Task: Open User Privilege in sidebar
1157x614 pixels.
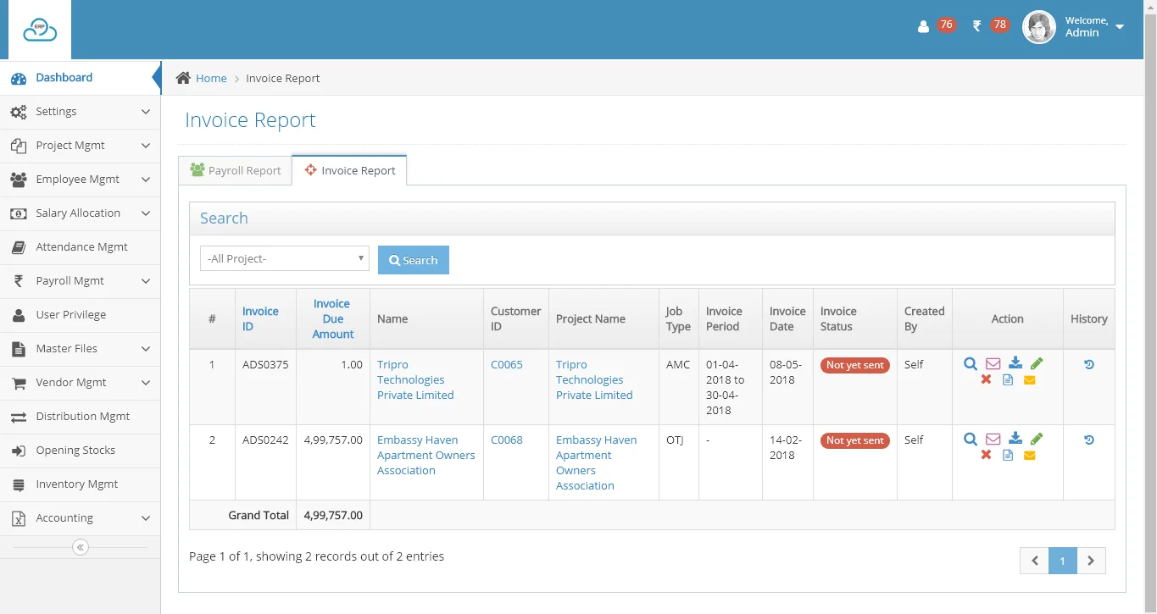Action: 80,315
